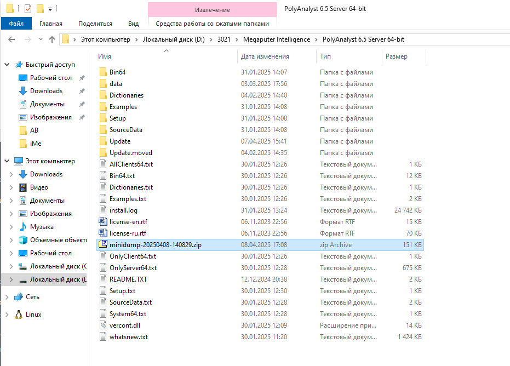Click the Update folder icon

tap(103, 141)
